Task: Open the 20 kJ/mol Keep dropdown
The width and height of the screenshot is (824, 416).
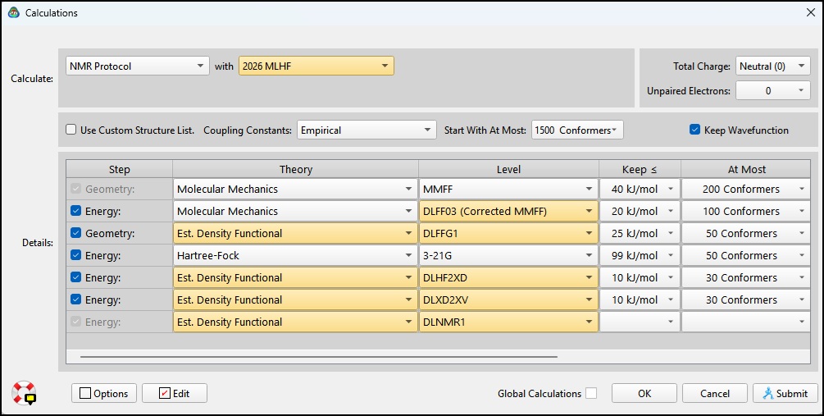Action: point(640,211)
